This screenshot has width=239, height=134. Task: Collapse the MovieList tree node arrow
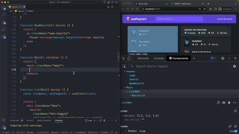click(x=130, y=96)
